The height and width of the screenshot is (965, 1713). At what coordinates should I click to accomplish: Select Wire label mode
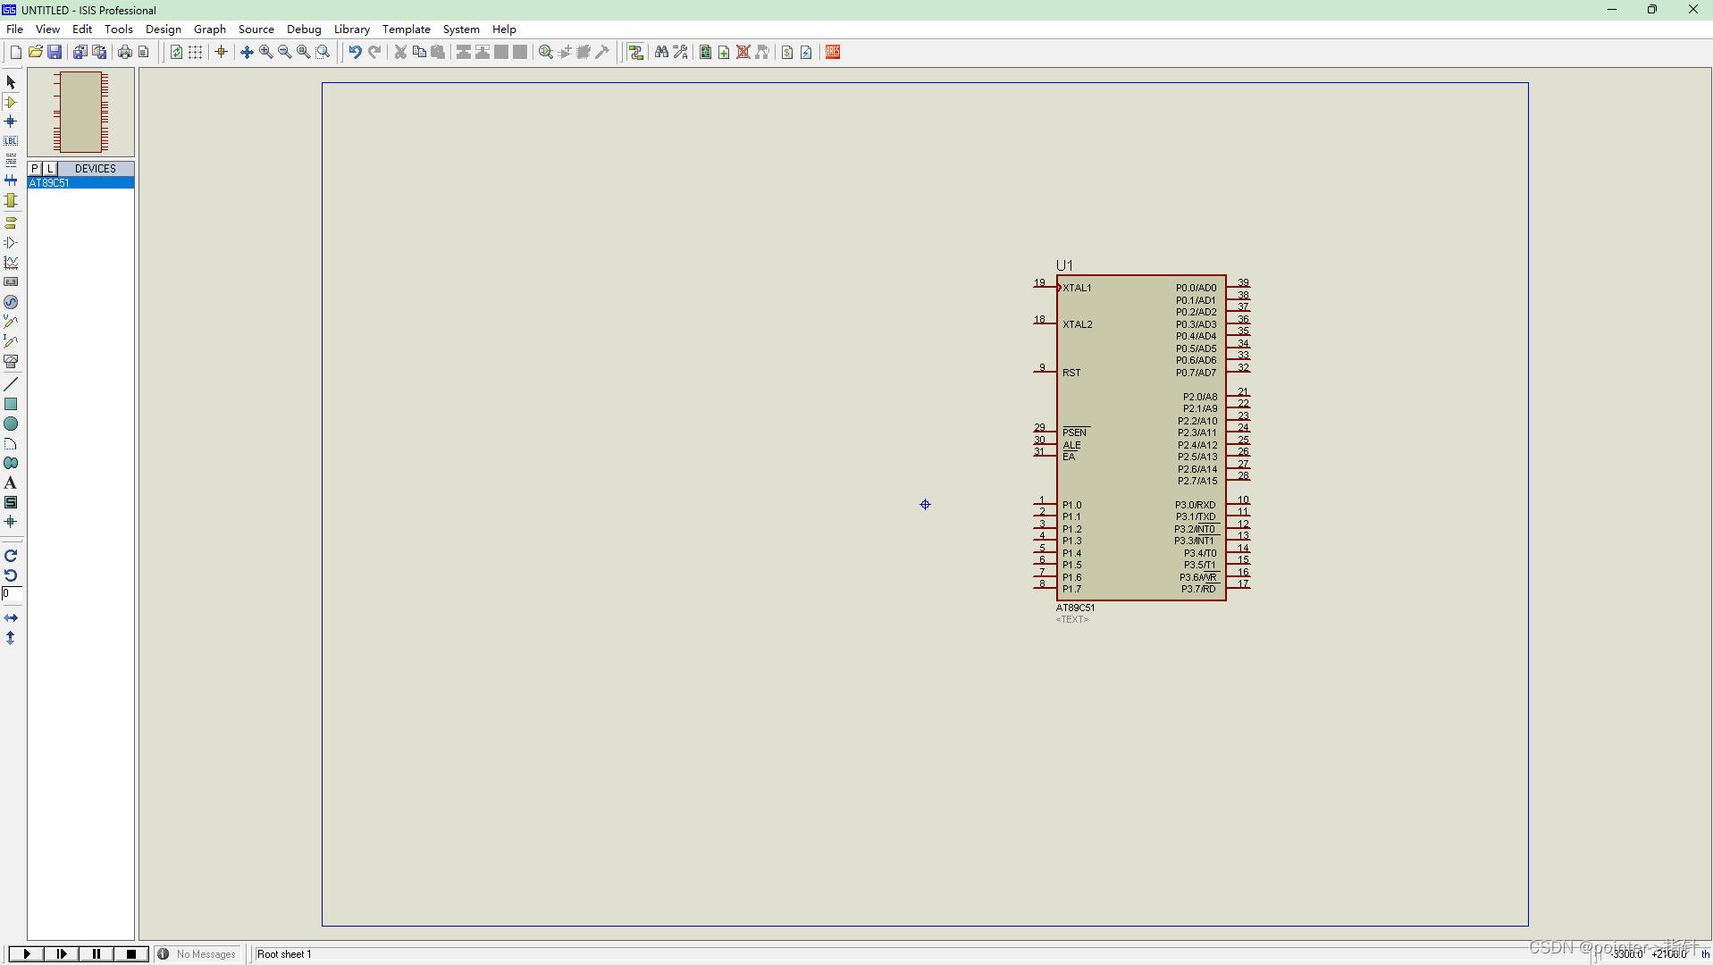11,140
